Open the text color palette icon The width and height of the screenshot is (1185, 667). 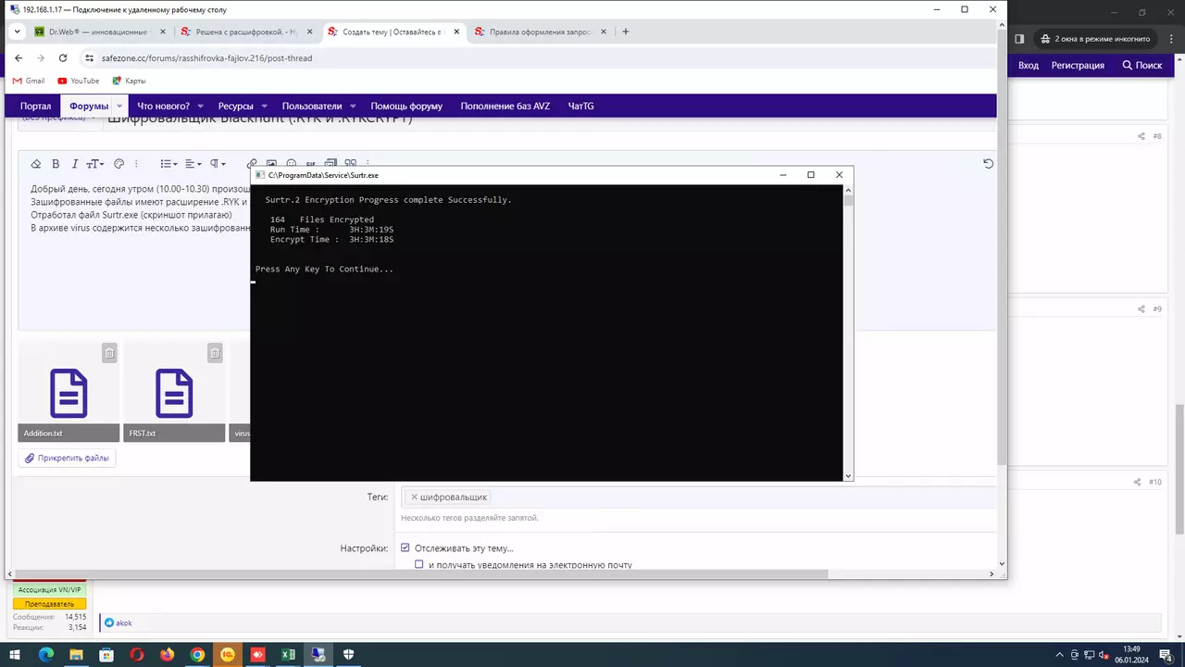coord(118,164)
